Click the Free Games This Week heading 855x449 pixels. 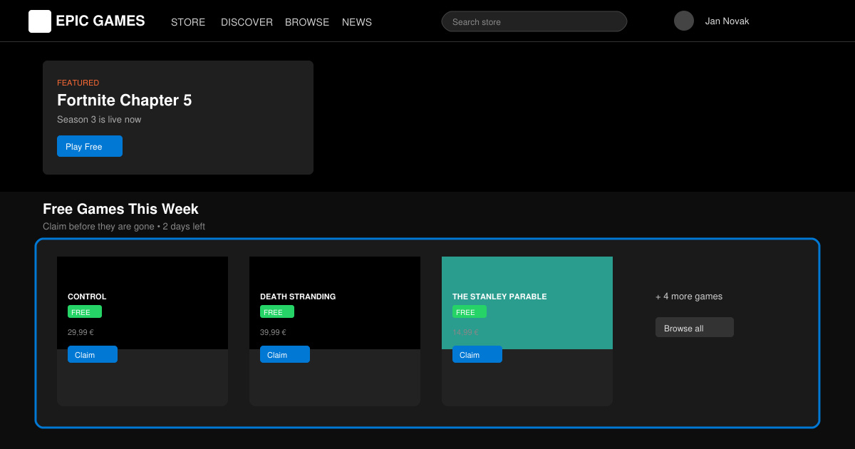120,209
